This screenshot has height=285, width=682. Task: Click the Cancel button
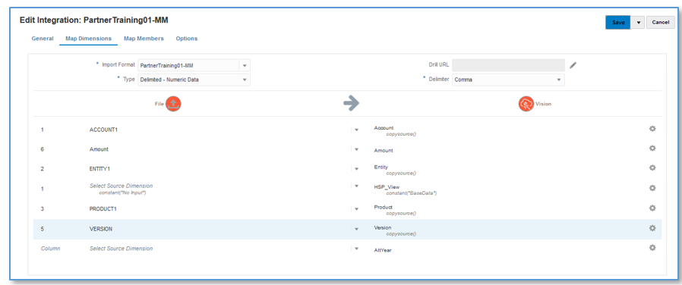(660, 23)
